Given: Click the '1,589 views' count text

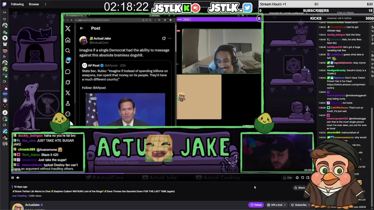Looking at the screenshot, I should tap(35, 196).
